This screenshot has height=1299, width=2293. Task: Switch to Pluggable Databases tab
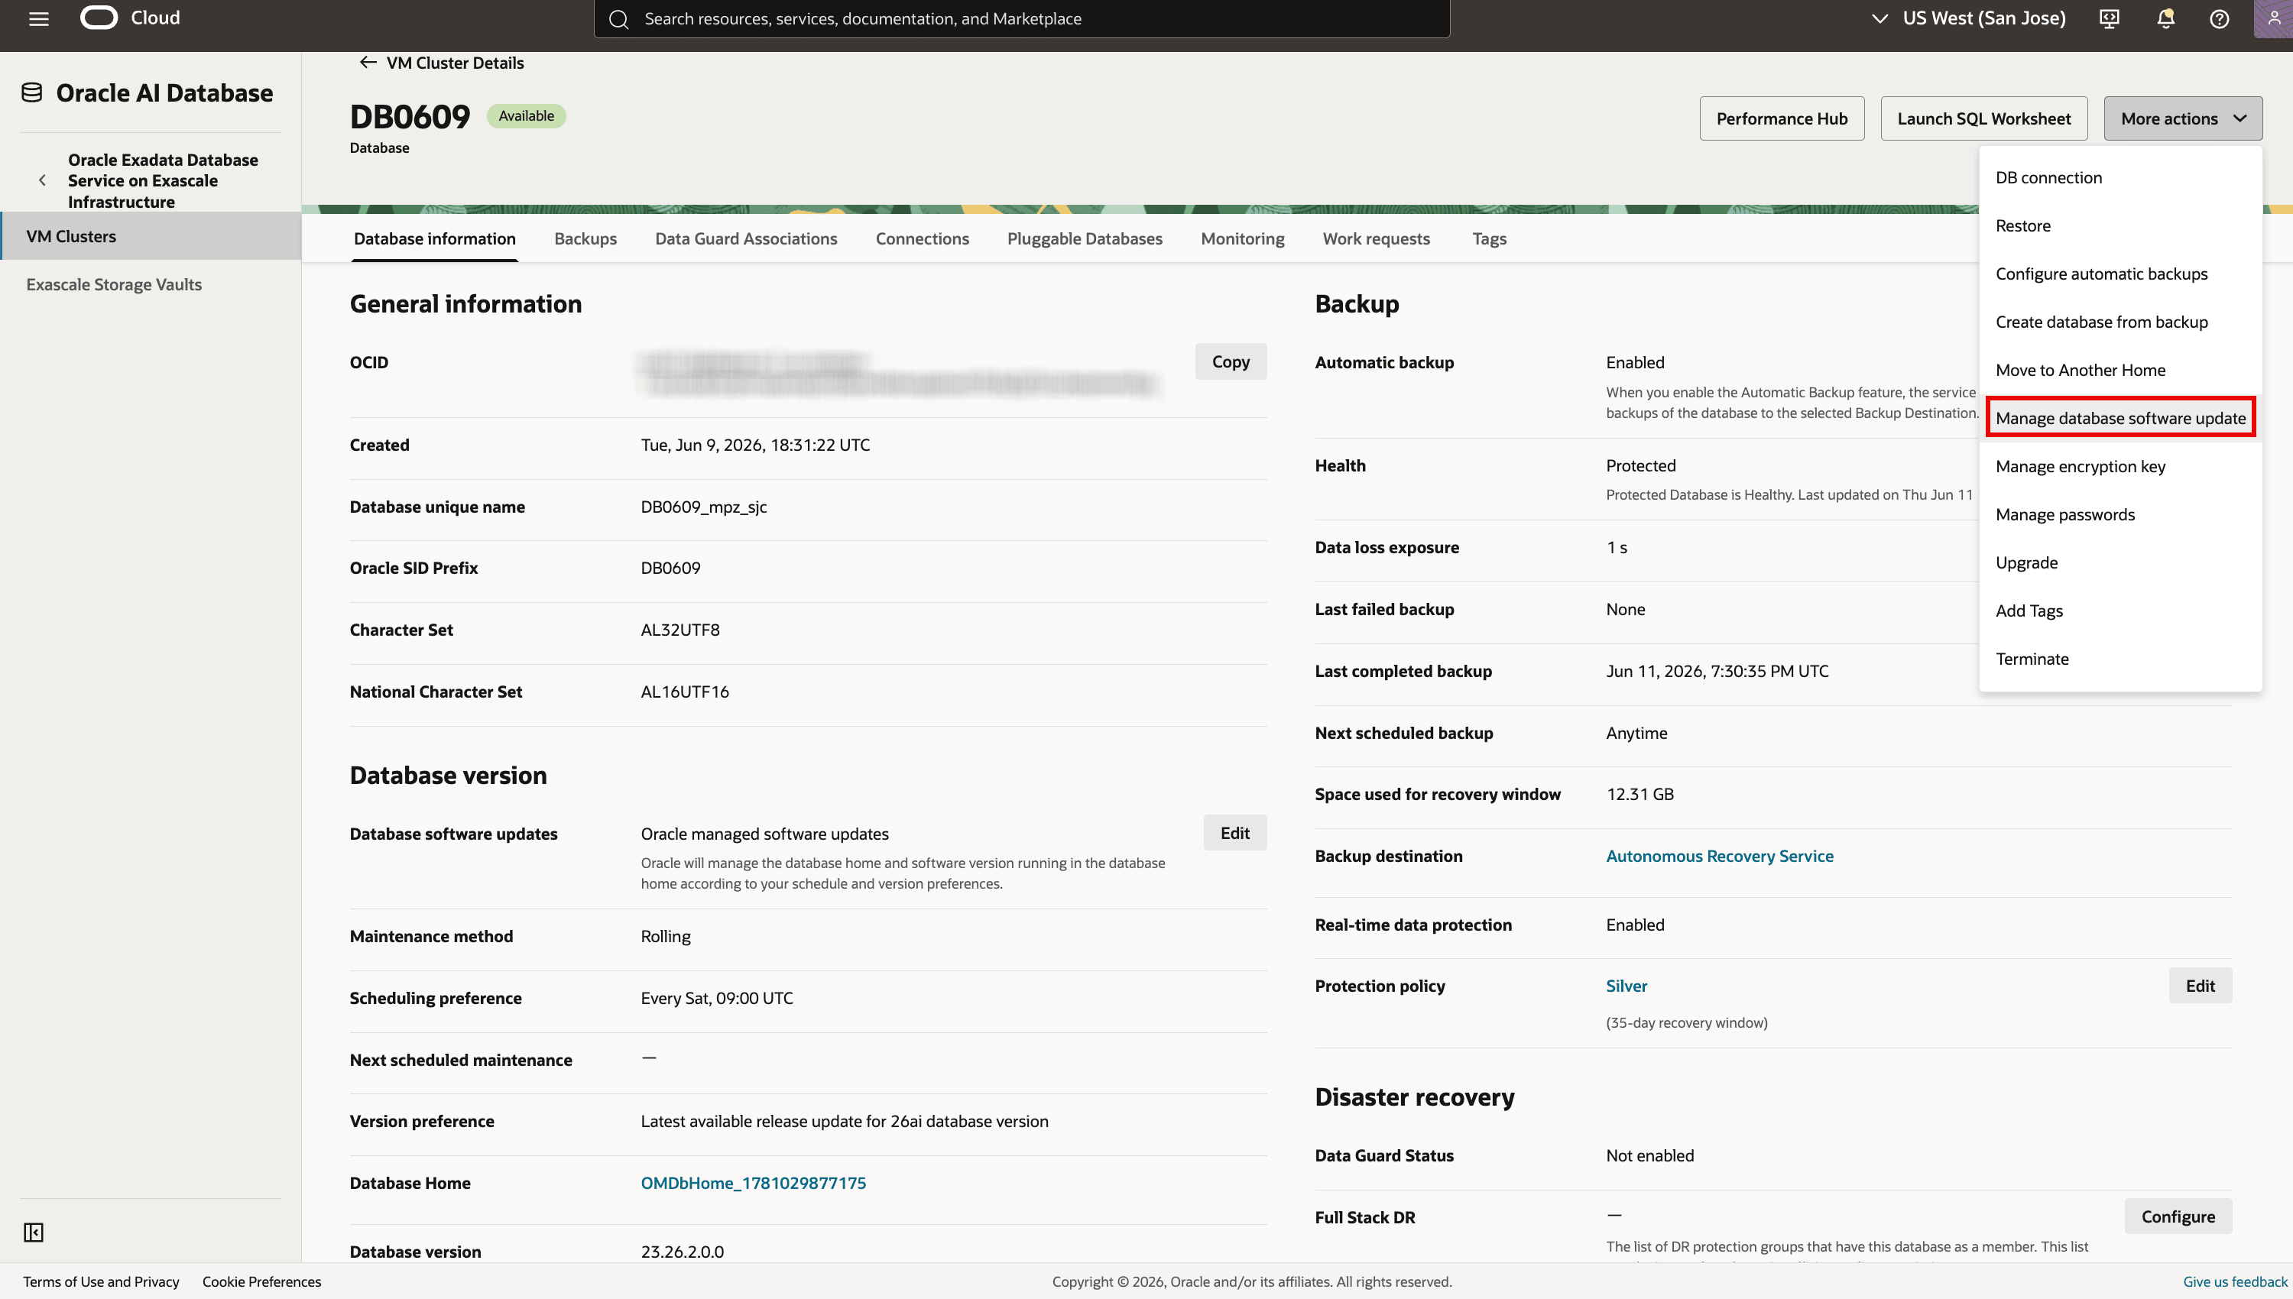click(1084, 238)
